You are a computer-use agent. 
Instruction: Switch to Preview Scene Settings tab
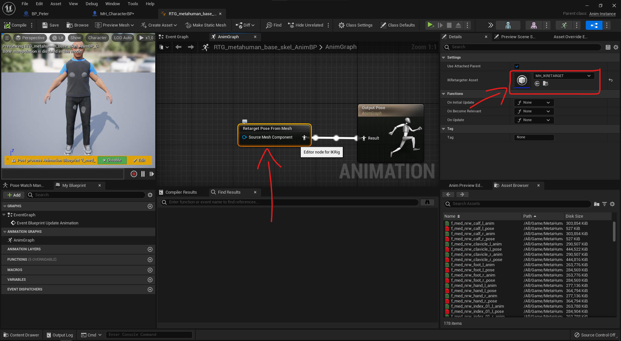pos(518,37)
